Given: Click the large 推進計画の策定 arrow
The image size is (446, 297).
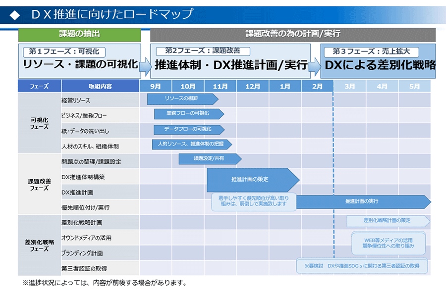Looking at the screenshot, I should (x=250, y=180).
